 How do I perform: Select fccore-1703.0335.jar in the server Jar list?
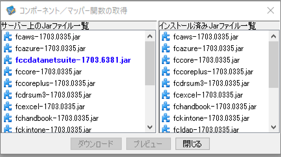point(49,72)
